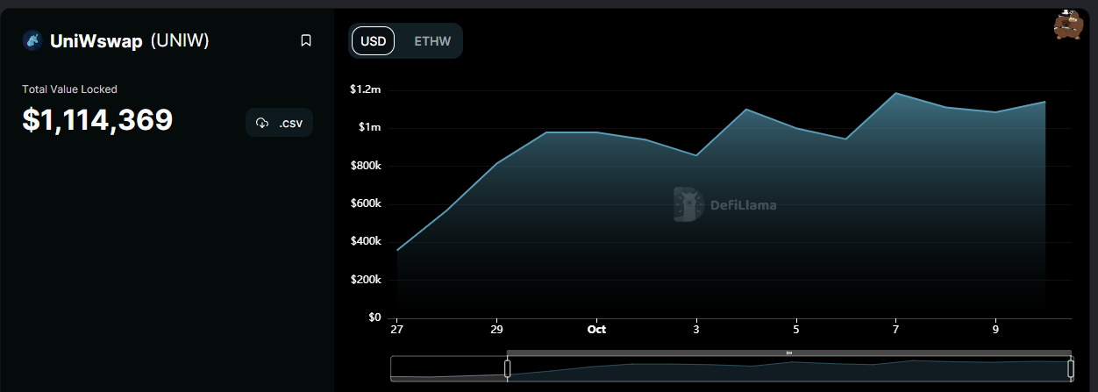Image resolution: width=1098 pixels, height=392 pixels.
Task: Click the $200k y-axis label
Action: [366, 280]
